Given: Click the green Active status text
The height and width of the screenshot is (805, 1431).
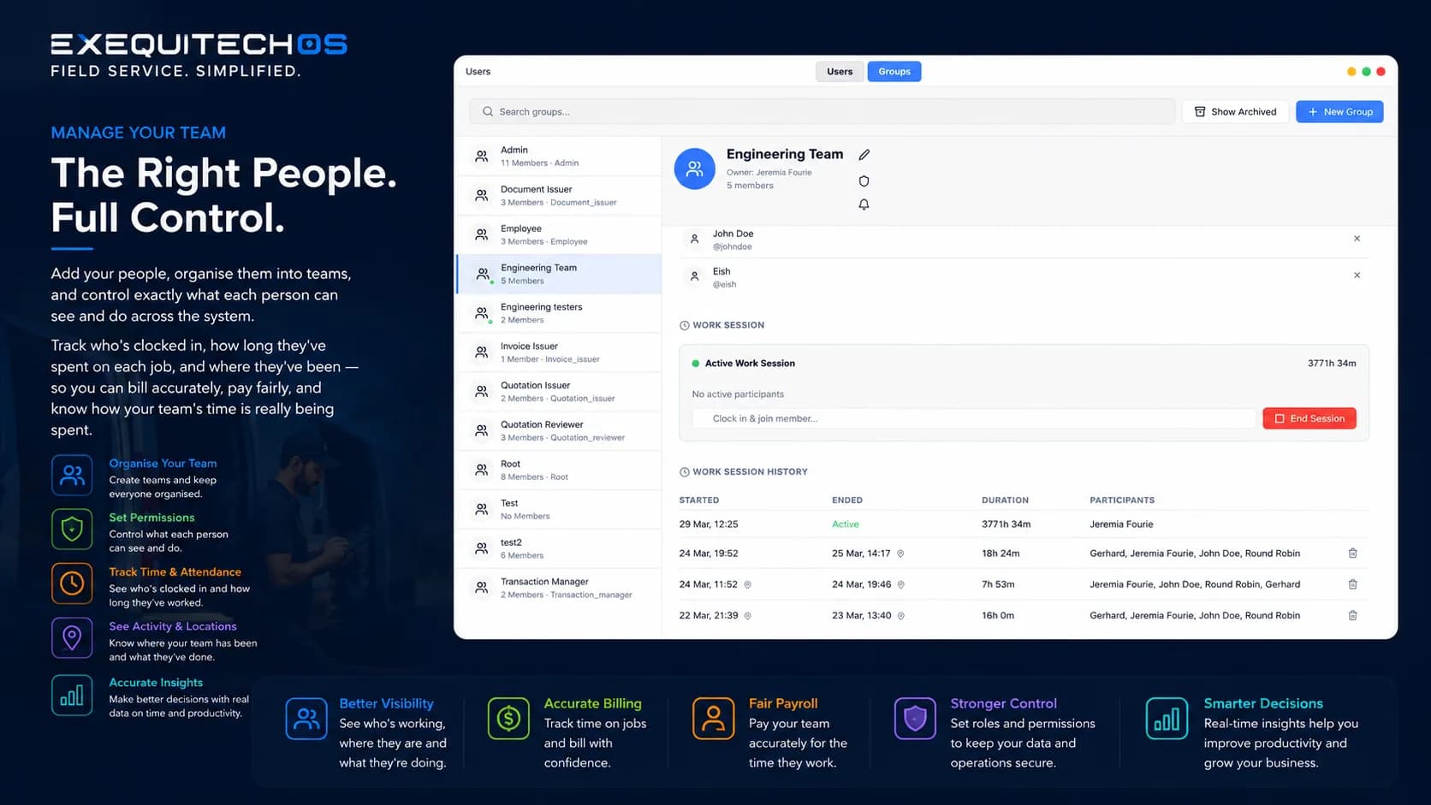Looking at the screenshot, I should click(x=846, y=524).
